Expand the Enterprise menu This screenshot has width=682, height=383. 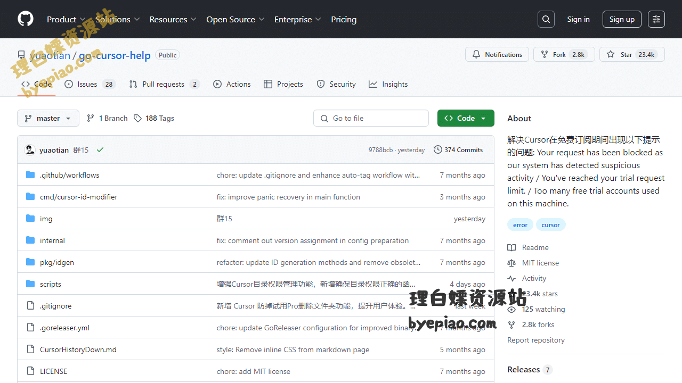click(x=298, y=19)
